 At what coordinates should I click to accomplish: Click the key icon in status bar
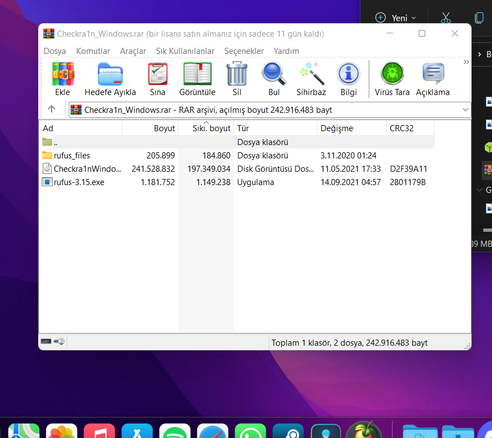point(59,341)
